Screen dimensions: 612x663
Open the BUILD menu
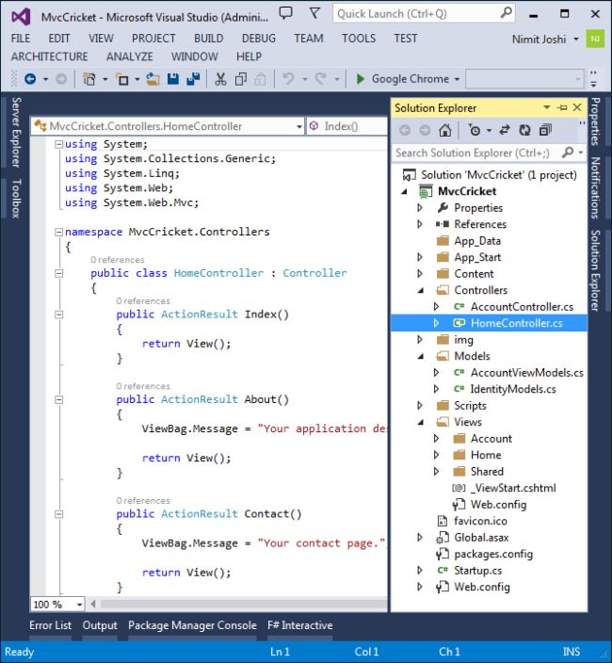[x=208, y=39]
